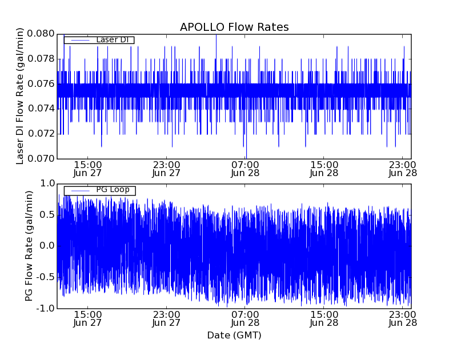Click the 0.0 tick label on PG chart
This screenshot has height=343, width=457.
tap(48, 246)
